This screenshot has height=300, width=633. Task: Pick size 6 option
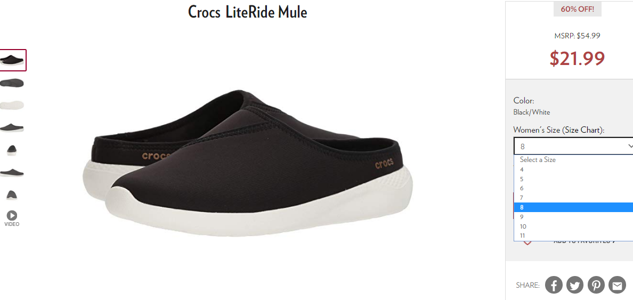click(573, 189)
